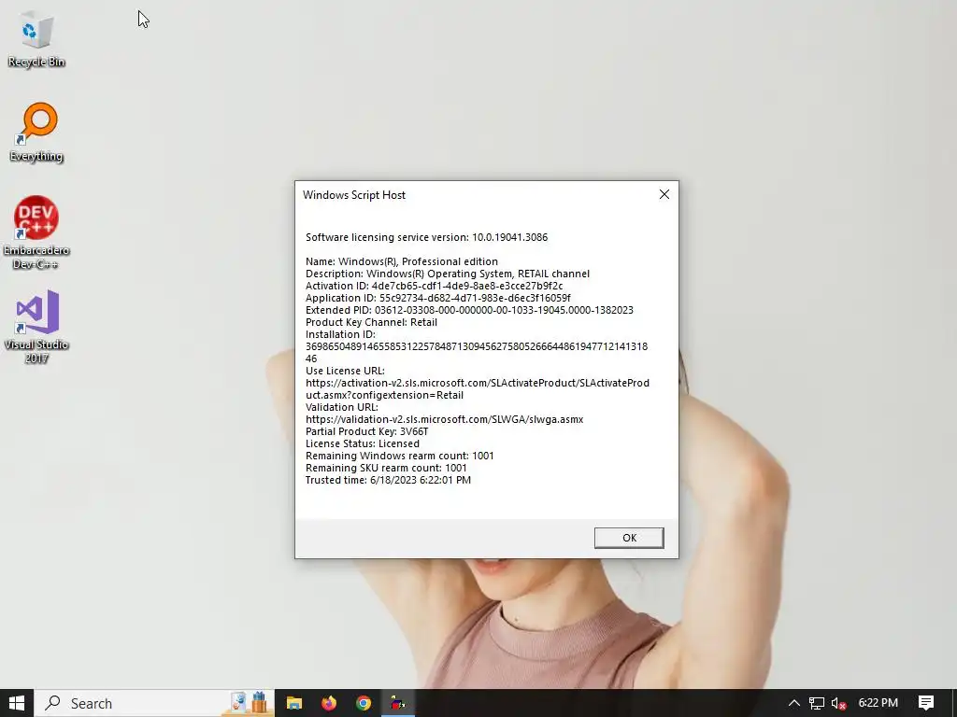
Task: Click the active script app taskbar icon
Action: point(398,703)
